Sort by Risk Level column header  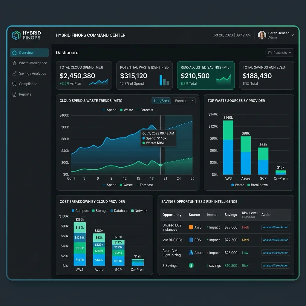(x=250, y=215)
